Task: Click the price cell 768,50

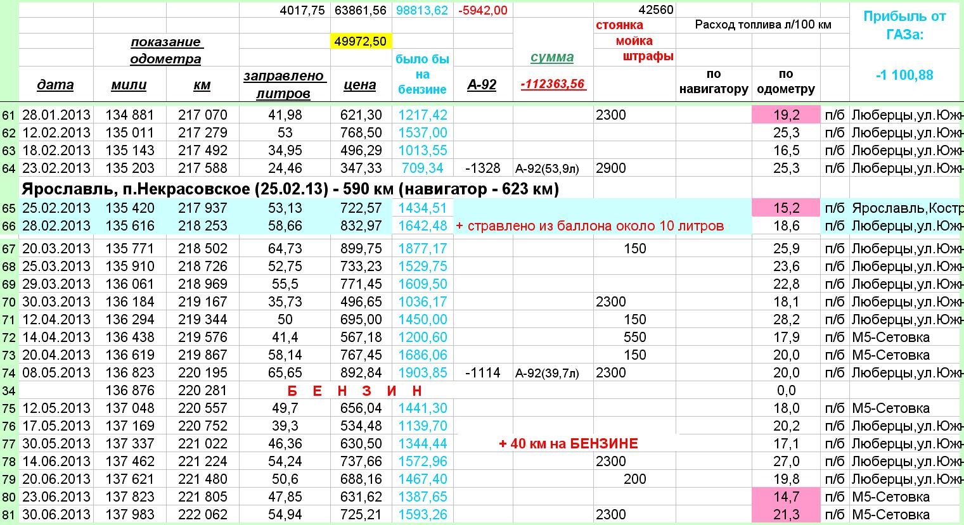Action: tap(361, 132)
